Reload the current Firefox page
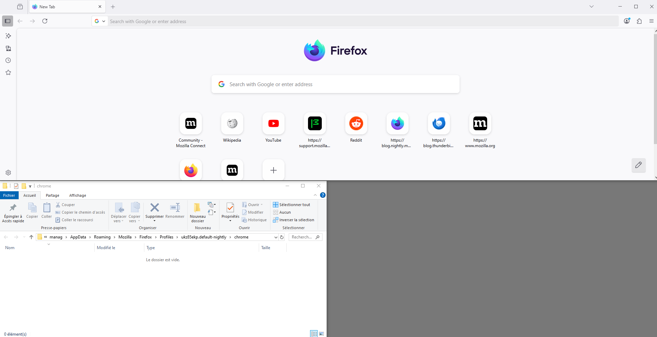 click(x=45, y=21)
